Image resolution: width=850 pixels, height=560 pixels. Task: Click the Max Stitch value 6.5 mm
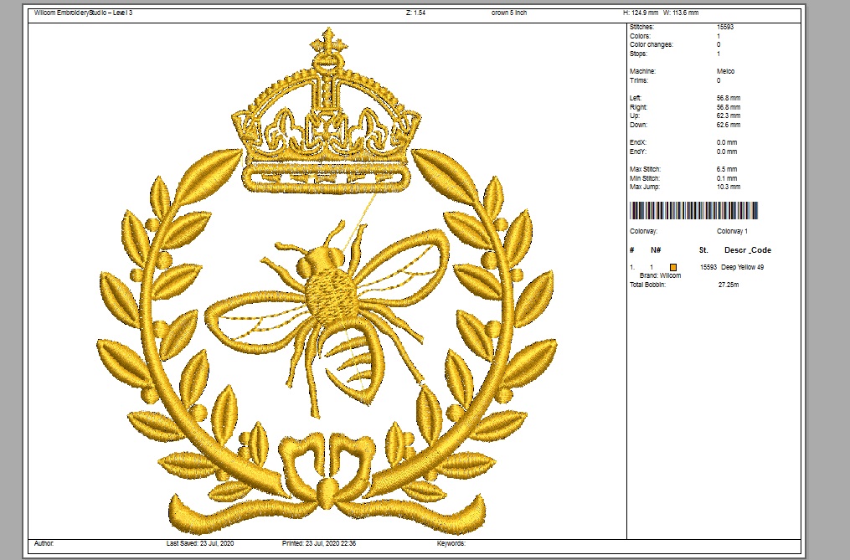click(x=728, y=169)
